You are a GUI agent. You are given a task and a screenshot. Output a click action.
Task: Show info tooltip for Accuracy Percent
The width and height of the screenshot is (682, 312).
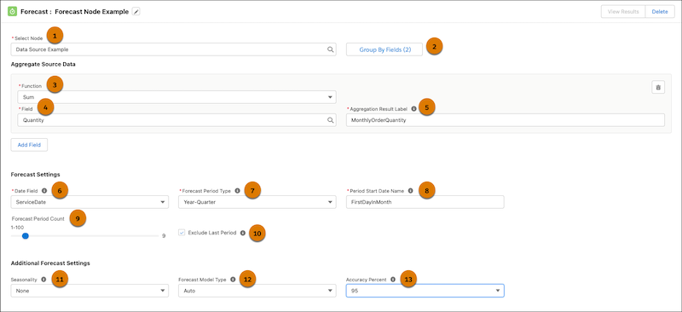(393, 280)
